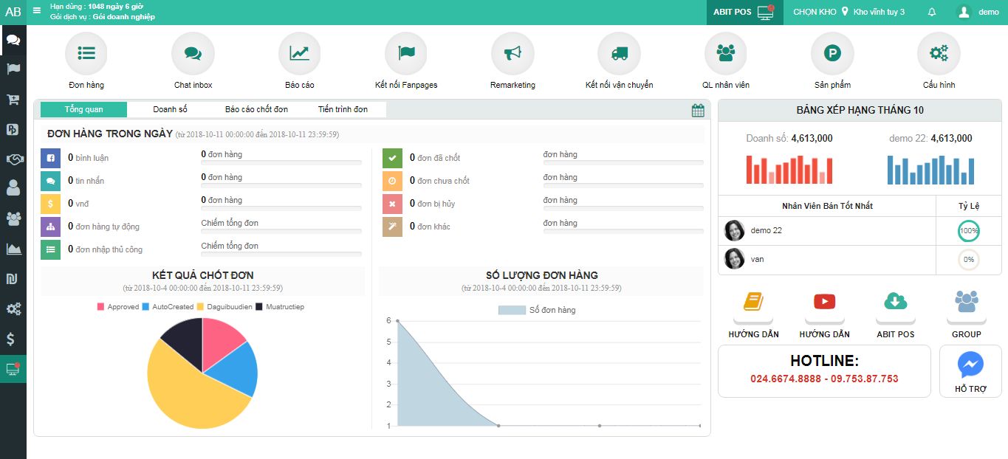
Task: Click the ABIT POS button in header
Action: pyautogui.click(x=743, y=12)
